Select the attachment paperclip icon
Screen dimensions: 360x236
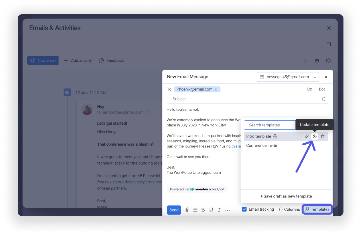click(x=187, y=209)
